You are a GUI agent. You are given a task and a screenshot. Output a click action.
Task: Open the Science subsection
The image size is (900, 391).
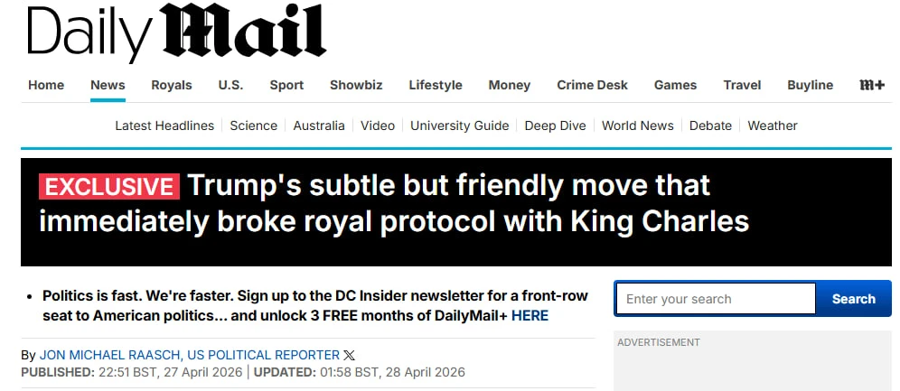coord(253,126)
